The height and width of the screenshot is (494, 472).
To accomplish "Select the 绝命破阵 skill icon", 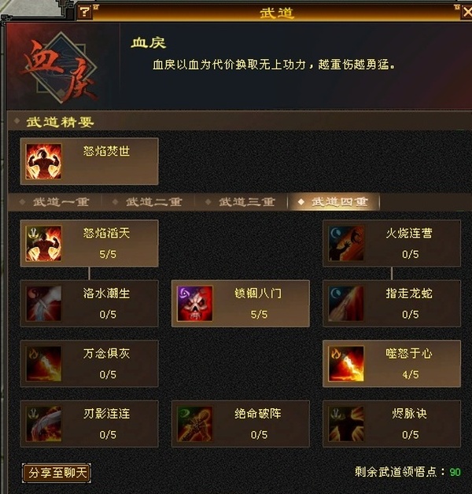I will (195, 424).
